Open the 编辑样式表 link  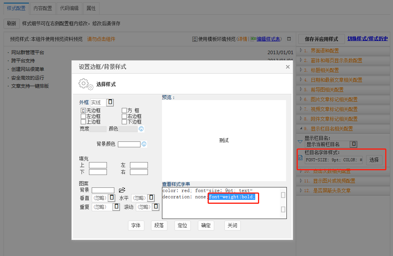pos(268,39)
